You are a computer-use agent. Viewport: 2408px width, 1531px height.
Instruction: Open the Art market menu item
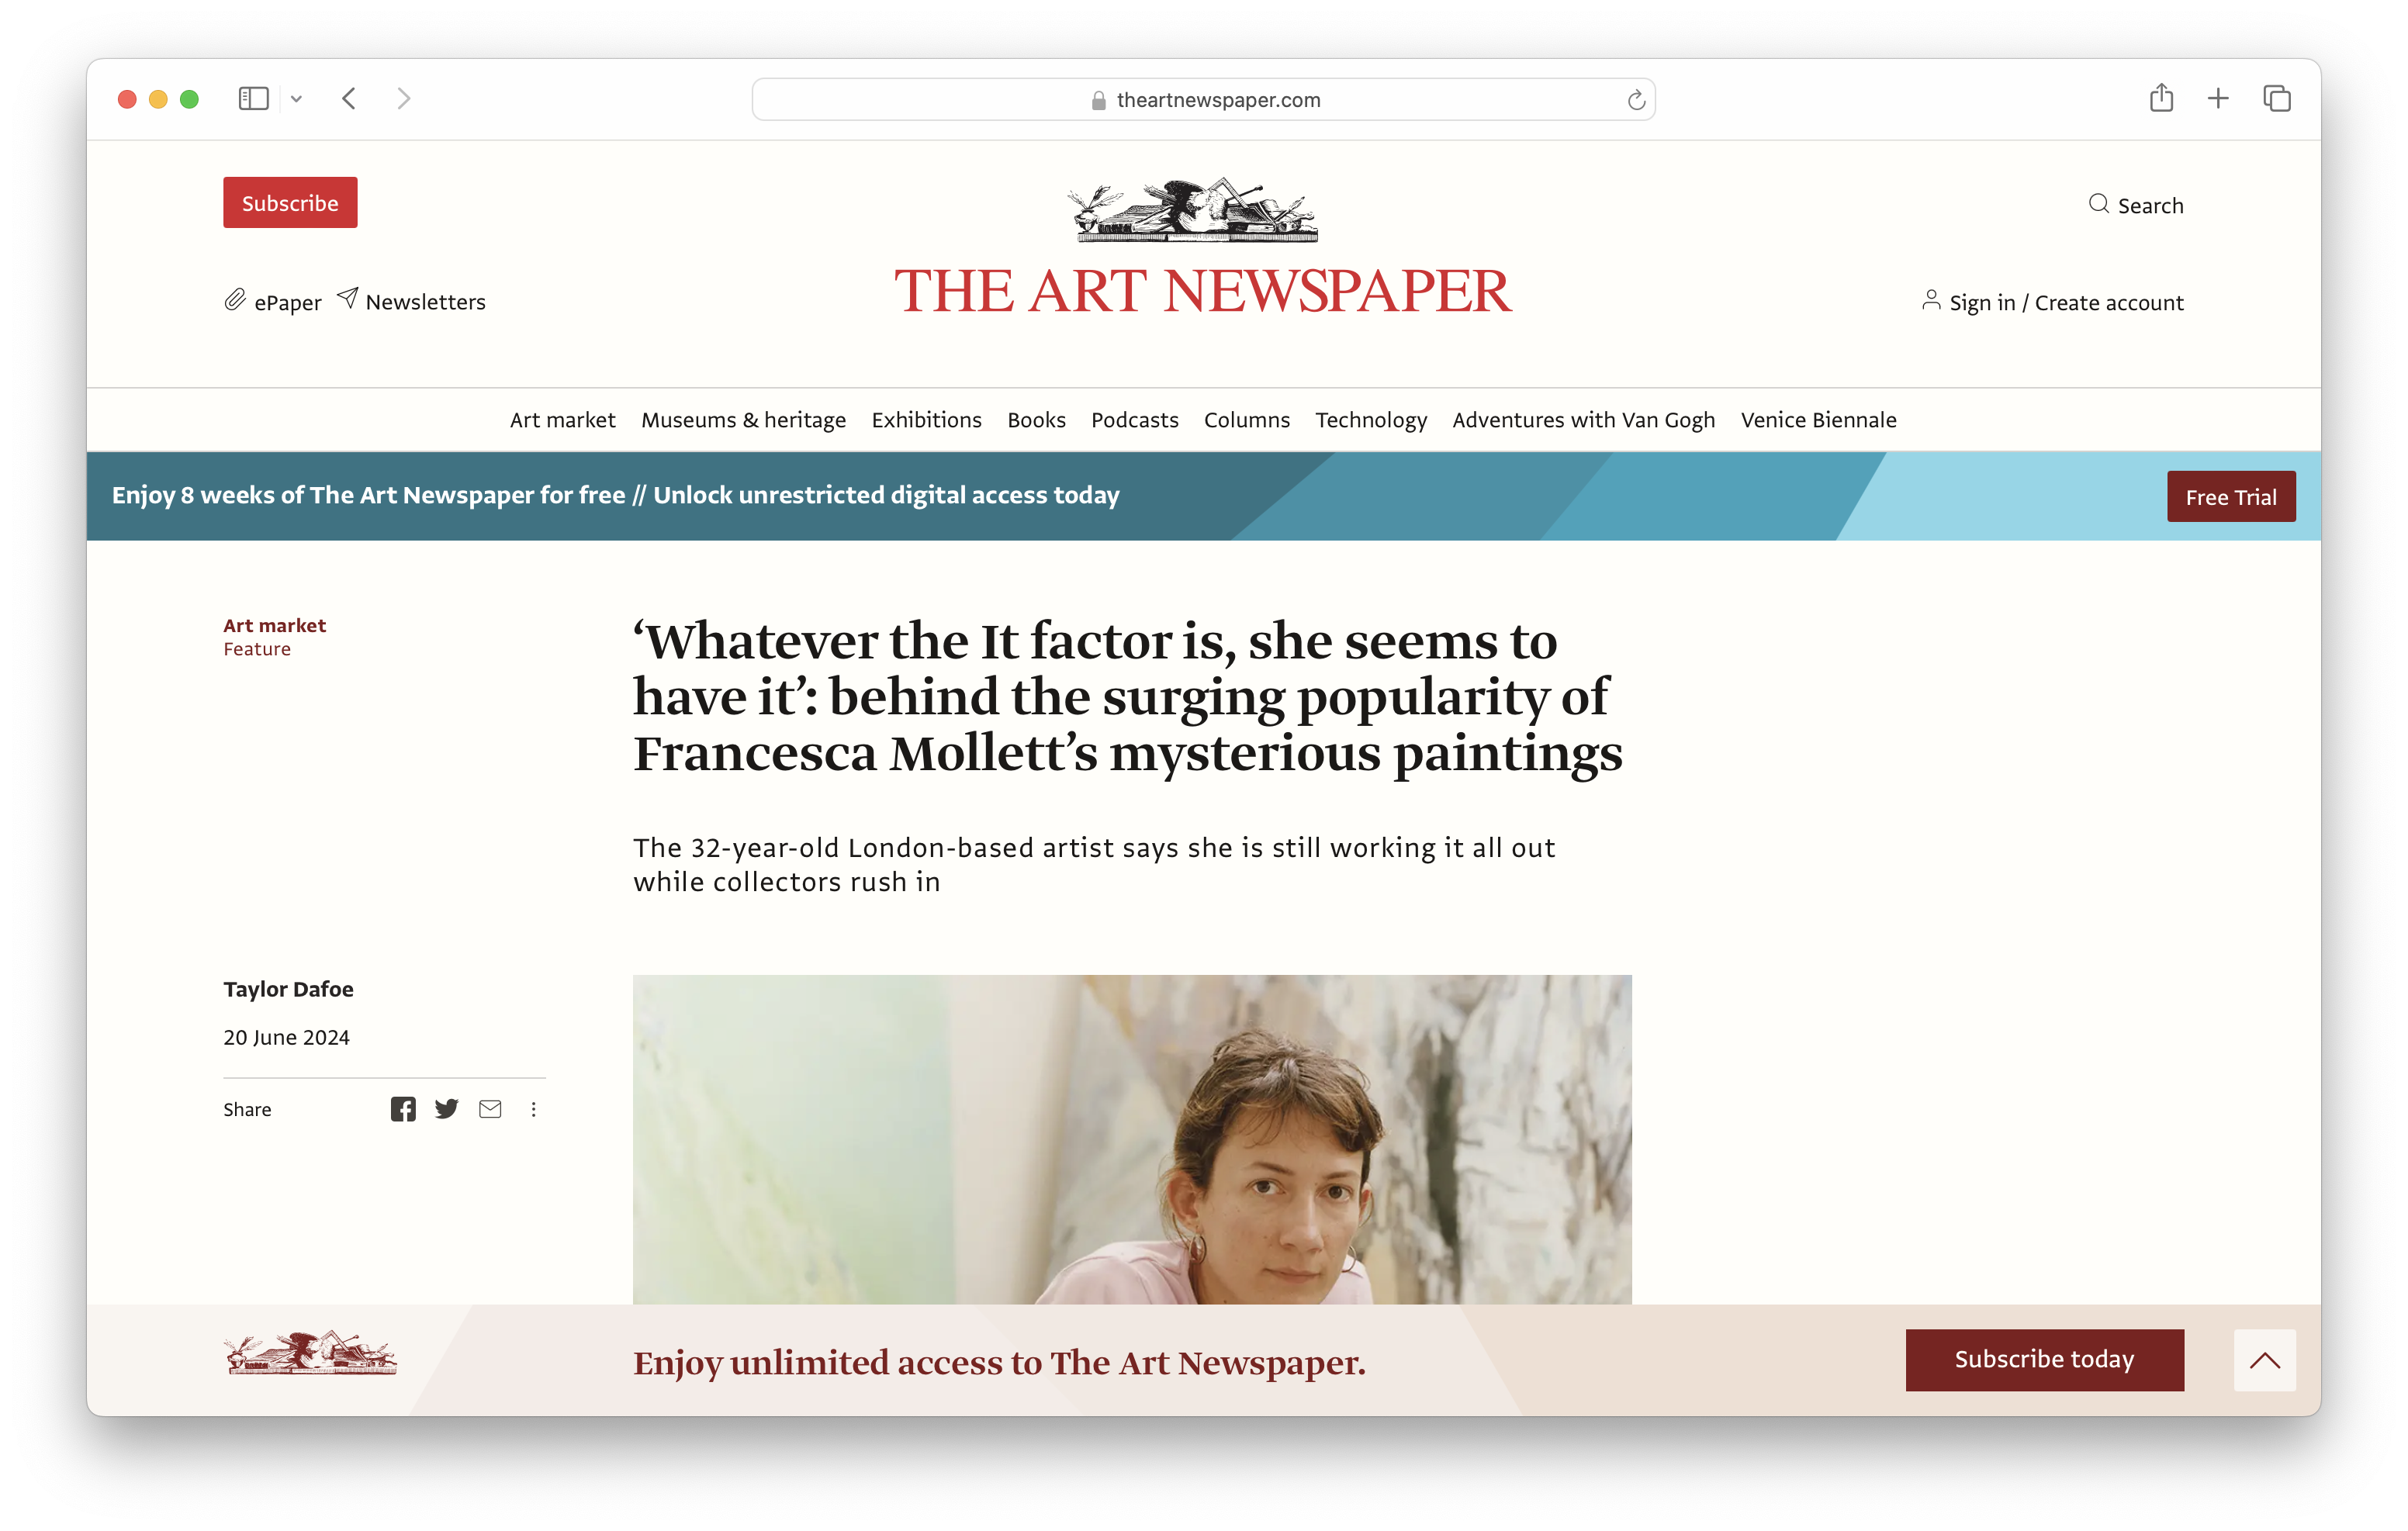tap(562, 419)
